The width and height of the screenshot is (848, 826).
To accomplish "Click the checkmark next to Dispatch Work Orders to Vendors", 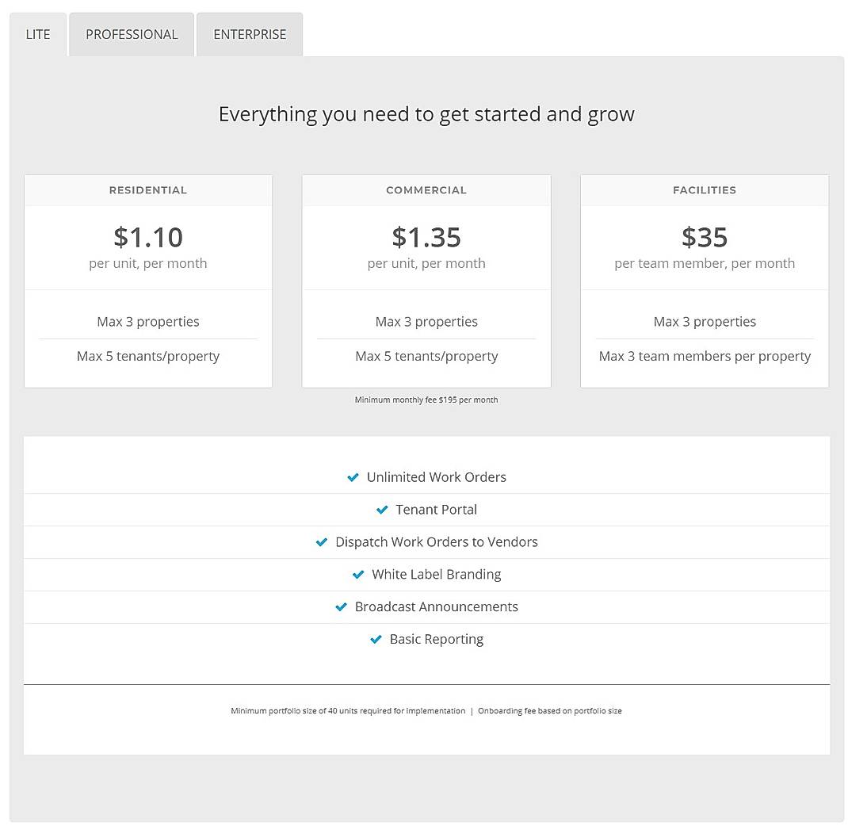I will tap(322, 542).
